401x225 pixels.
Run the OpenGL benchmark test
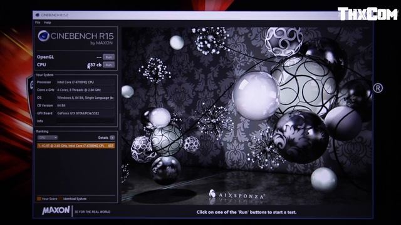pos(108,57)
